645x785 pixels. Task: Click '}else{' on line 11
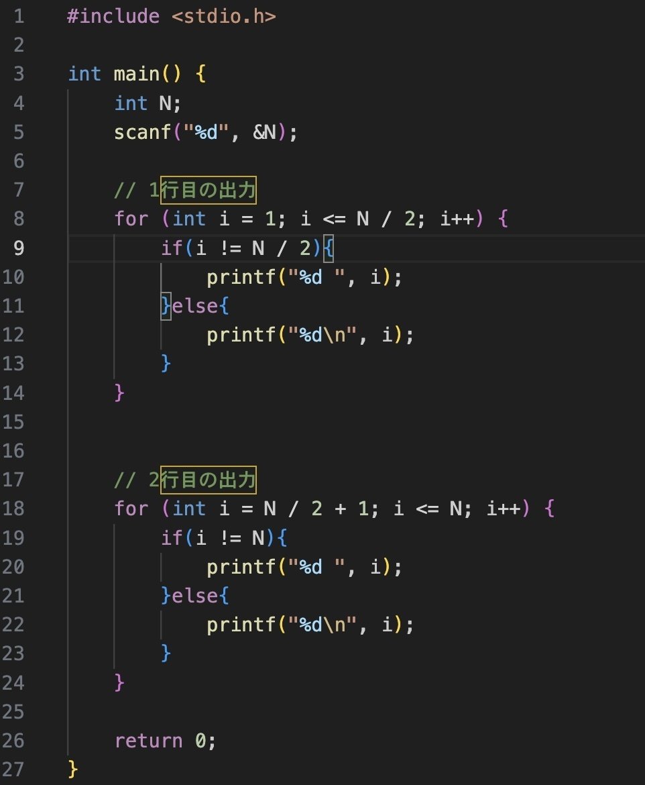coord(195,306)
